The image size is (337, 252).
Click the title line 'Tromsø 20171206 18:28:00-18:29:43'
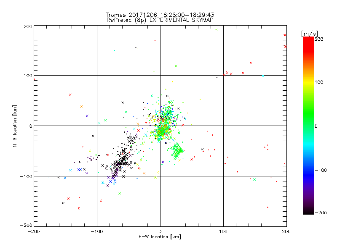click(x=160, y=15)
